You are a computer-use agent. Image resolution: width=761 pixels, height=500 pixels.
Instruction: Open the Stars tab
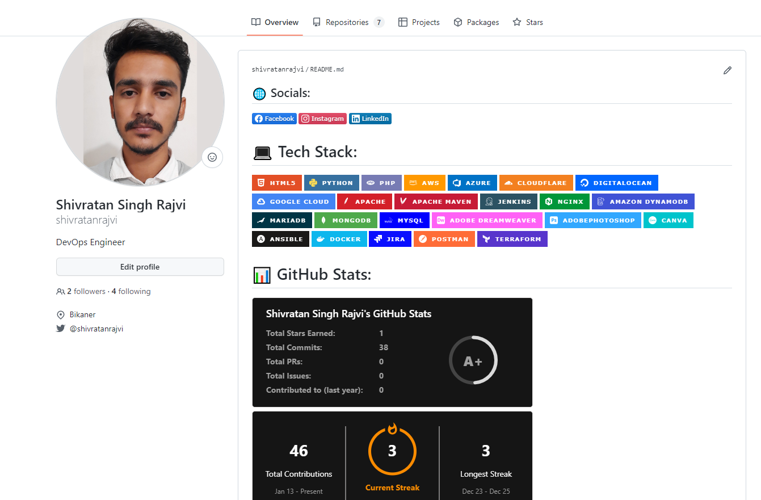pyautogui.click(x=528, y=22)
